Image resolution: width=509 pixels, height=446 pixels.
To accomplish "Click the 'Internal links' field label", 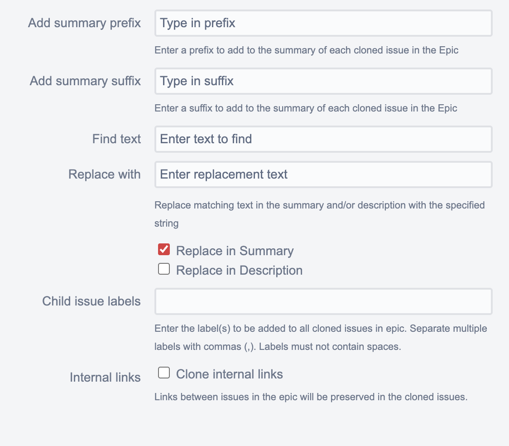I will (105, 378).
